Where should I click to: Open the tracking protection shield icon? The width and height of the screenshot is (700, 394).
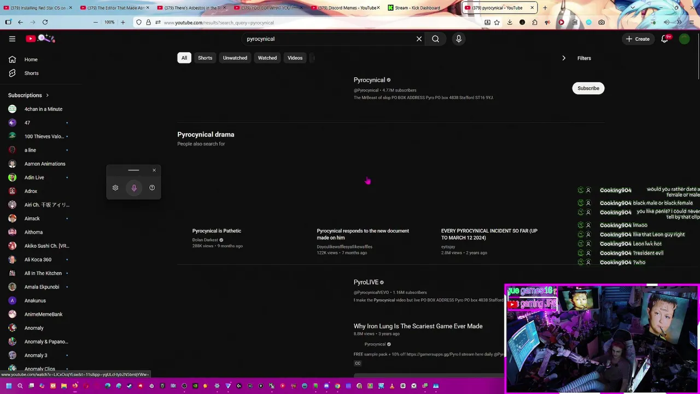[x=139, y=22]
